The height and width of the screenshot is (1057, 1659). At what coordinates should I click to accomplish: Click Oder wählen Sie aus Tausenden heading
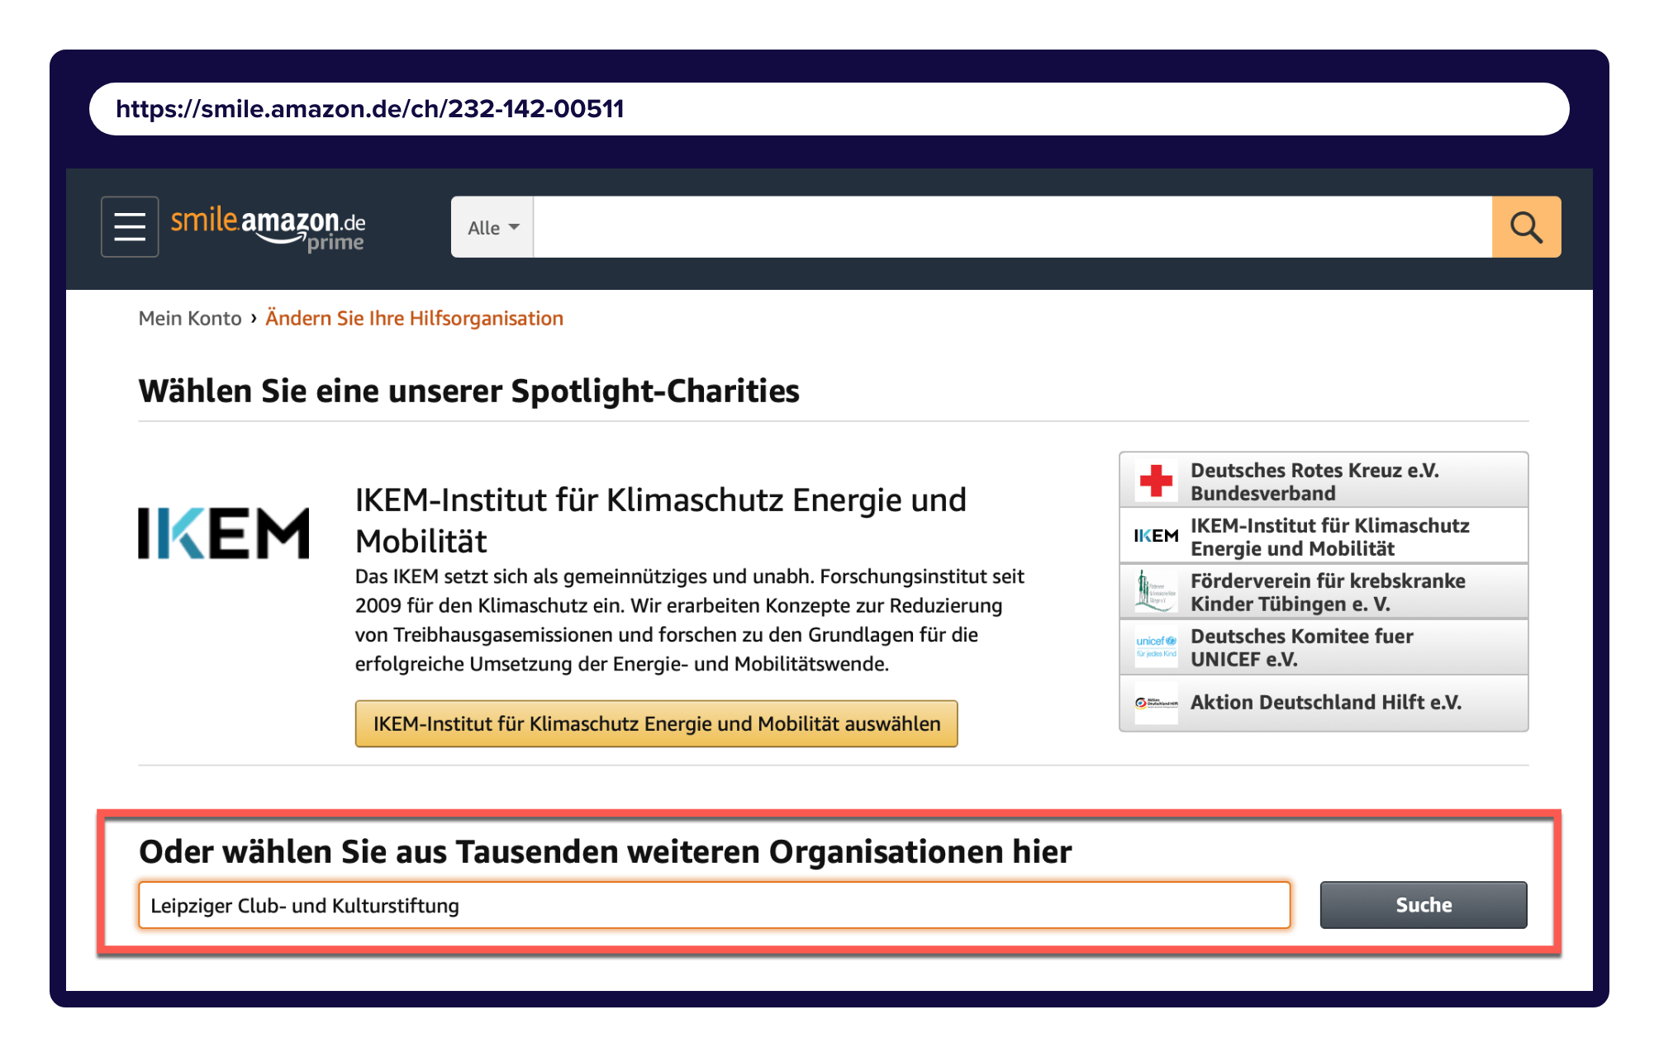tap(606, 851)
